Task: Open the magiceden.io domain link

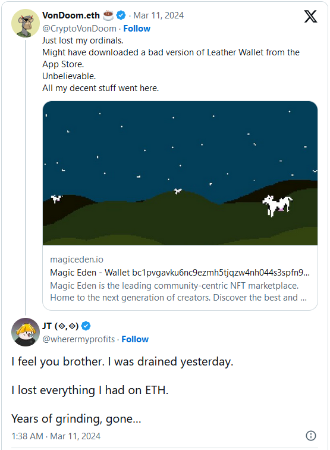Action: point(77,260)
